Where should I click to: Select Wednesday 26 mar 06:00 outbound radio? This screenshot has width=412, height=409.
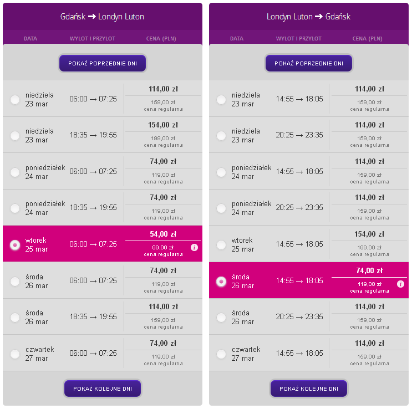15,282
